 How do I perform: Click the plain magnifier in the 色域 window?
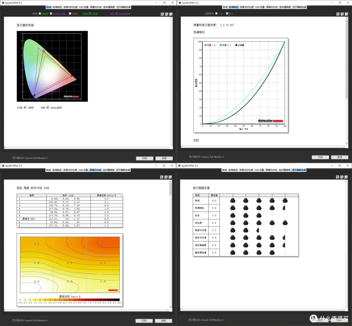171,14
